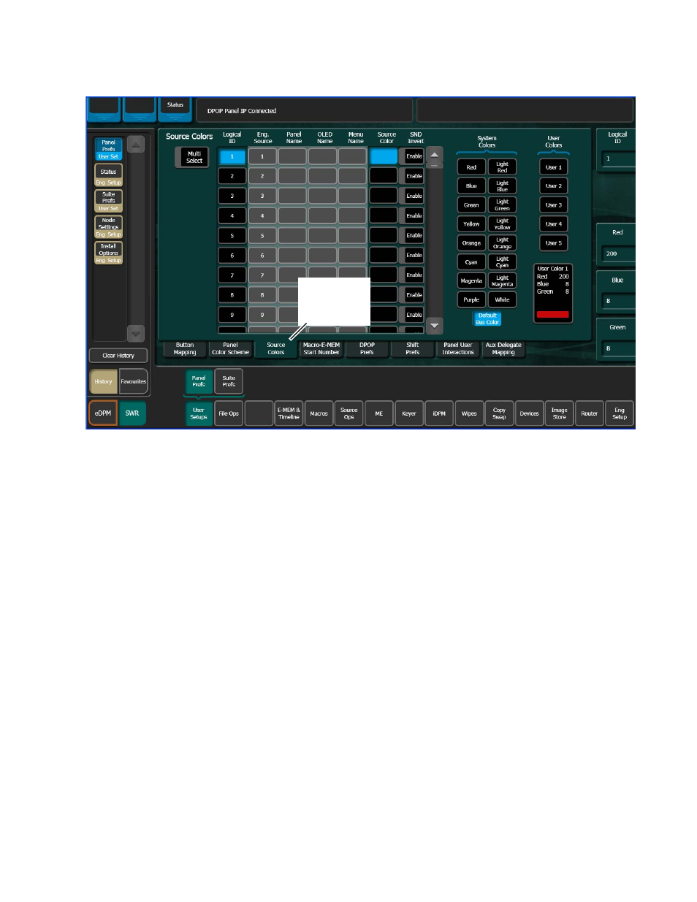Open the Wipes menu
The image size is (697, 902).
click(469, 413)
